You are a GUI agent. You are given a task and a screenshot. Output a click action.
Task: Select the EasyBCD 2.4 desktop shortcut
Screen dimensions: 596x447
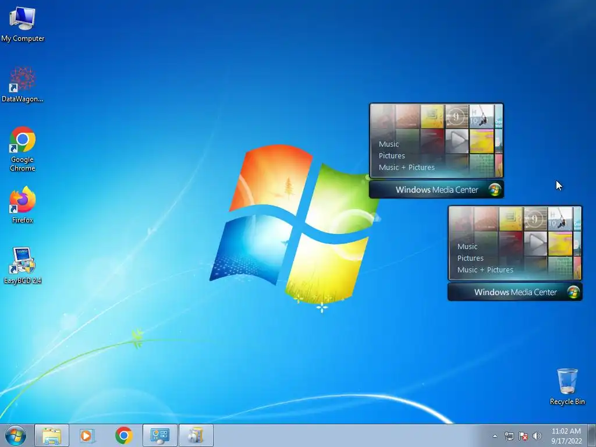pyautogui.click(x=23, y=265)
